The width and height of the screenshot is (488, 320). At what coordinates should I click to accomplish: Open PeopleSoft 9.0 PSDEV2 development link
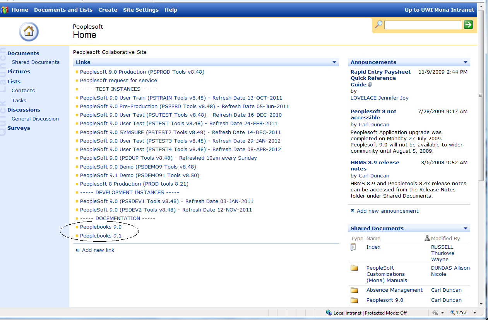coord(166,210)
